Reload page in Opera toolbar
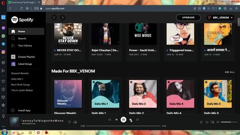 click(21, 8)
